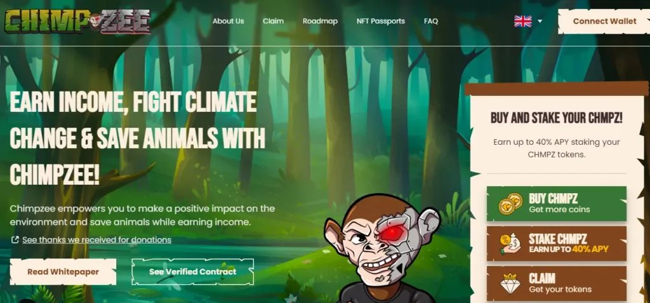Click the cyborg chimp mascot image

381,248
